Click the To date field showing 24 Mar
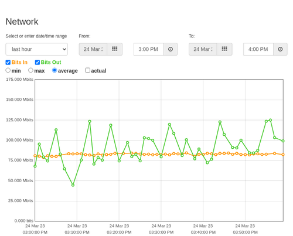 pyautogui.click(x=203, y=49)
